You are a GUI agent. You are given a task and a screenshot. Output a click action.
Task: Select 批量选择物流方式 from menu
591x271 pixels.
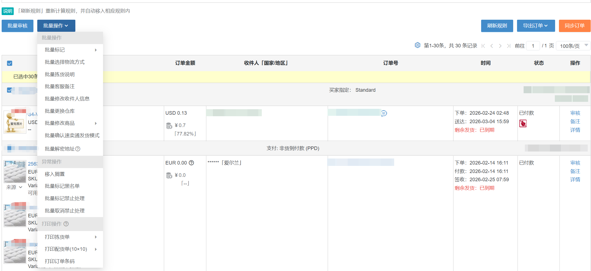[x=65, y=62]
